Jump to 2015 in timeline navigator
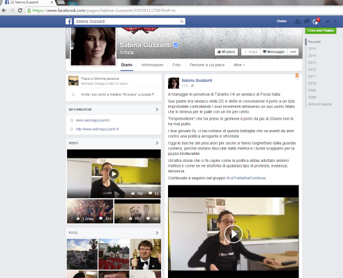This screenshot has width=343, height=278. point(312,49)
